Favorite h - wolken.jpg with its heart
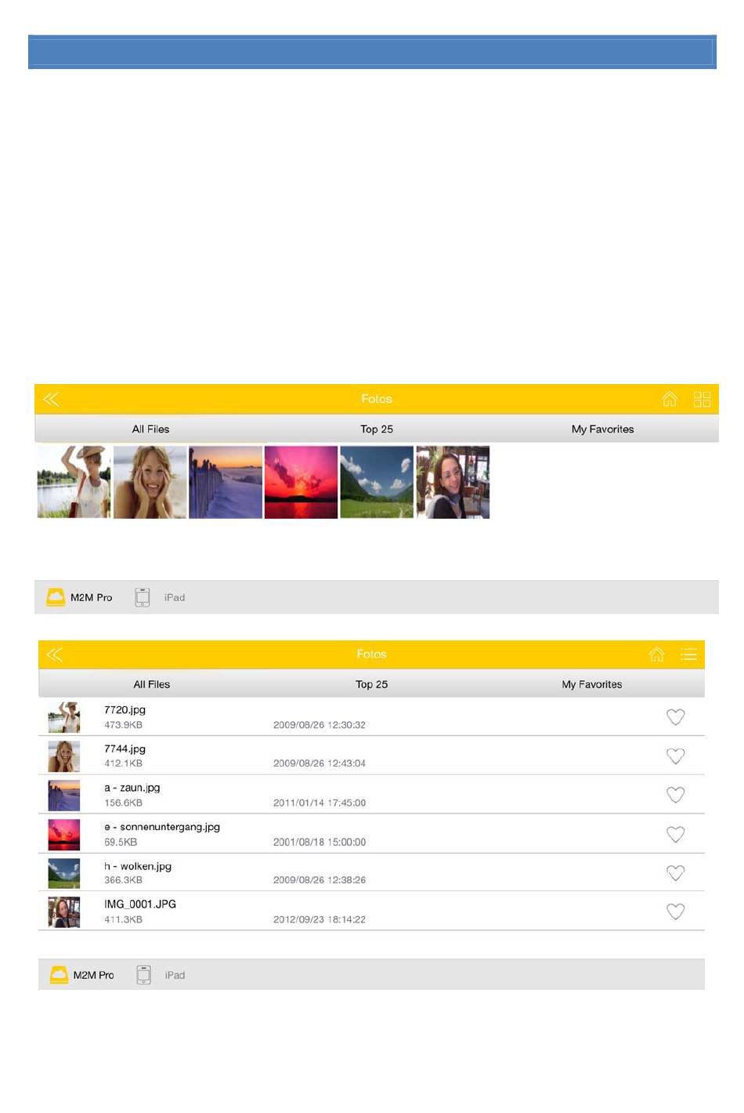The image size is (744, 1113). (675, 873)
